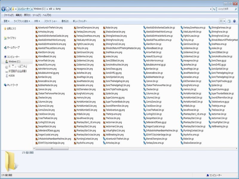Select コンピューター in the address breadcrumb
Screen dimensions: 239x179
24,9
